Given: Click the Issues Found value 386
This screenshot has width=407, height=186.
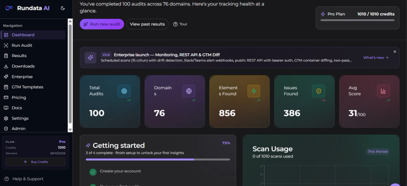Looking at the screenshot, I should point(292,113).
